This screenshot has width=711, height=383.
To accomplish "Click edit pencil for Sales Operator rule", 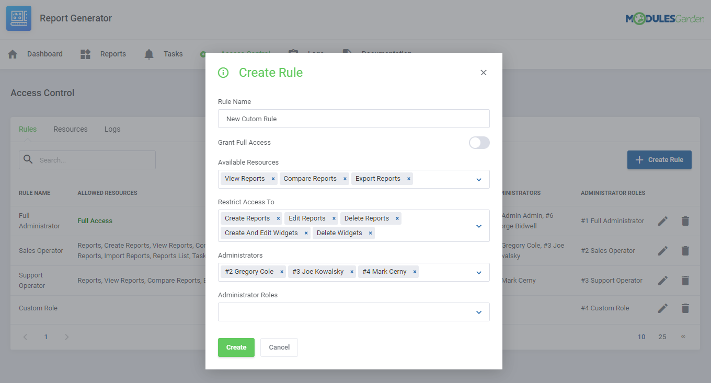I will pyautogui.click(x=662, y=251).
